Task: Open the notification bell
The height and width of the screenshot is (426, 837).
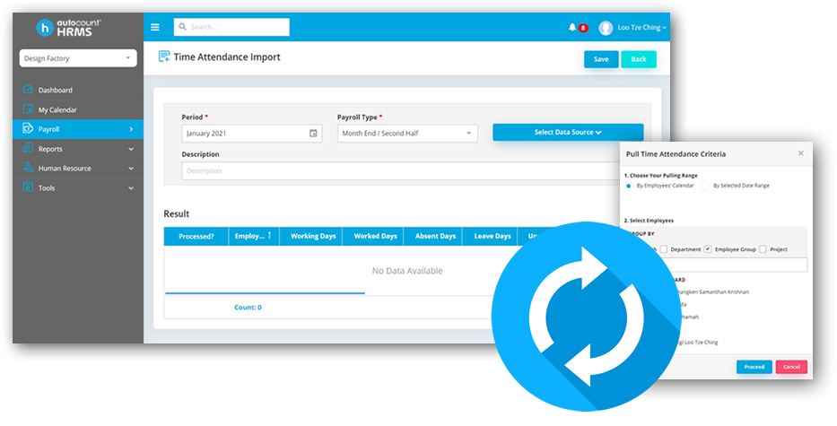Action: (x=573, y=28)
